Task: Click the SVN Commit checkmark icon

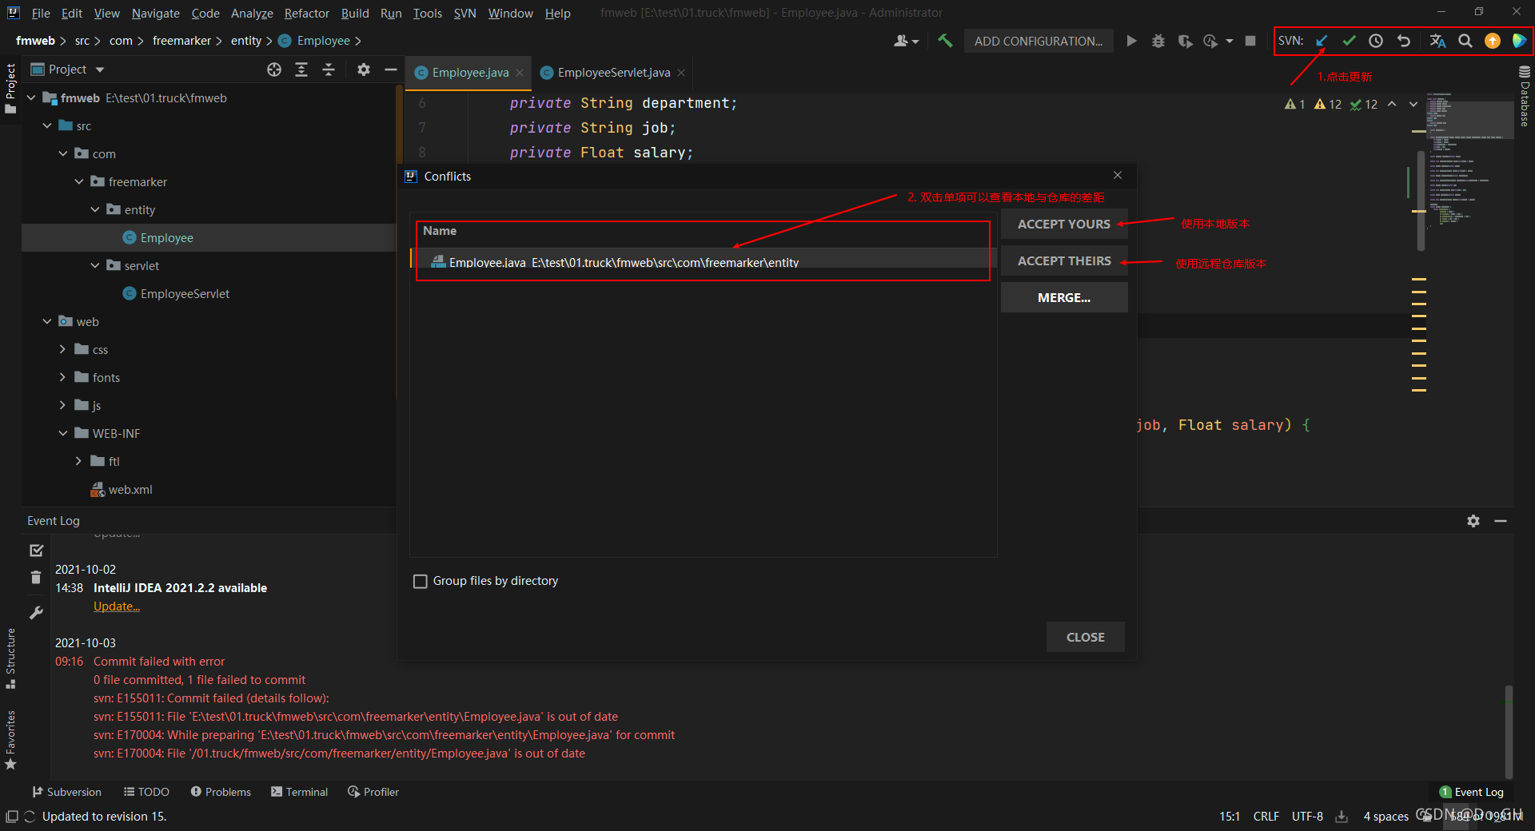Action: click(1349, 41)
